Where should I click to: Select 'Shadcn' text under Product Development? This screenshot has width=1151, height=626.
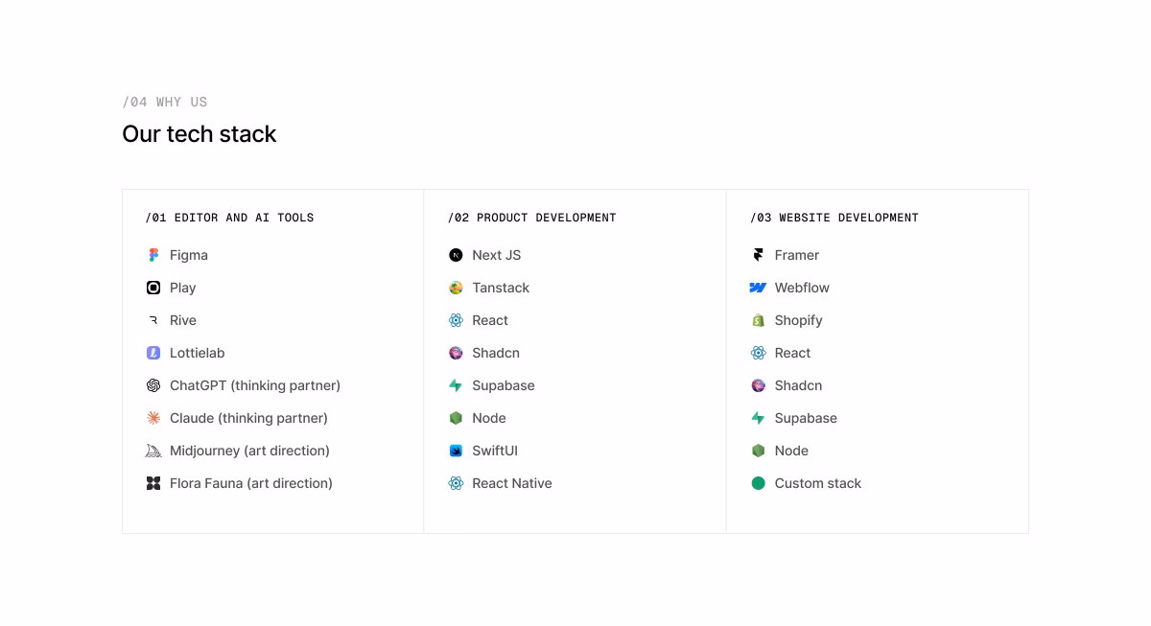pyautogui.click(x=496, y=353)
